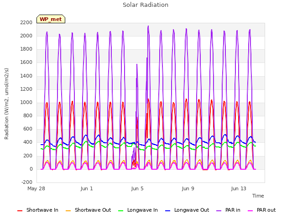Click the WP_met label box
This screenshot has width=292, height=219.
[x=51, y=19]
